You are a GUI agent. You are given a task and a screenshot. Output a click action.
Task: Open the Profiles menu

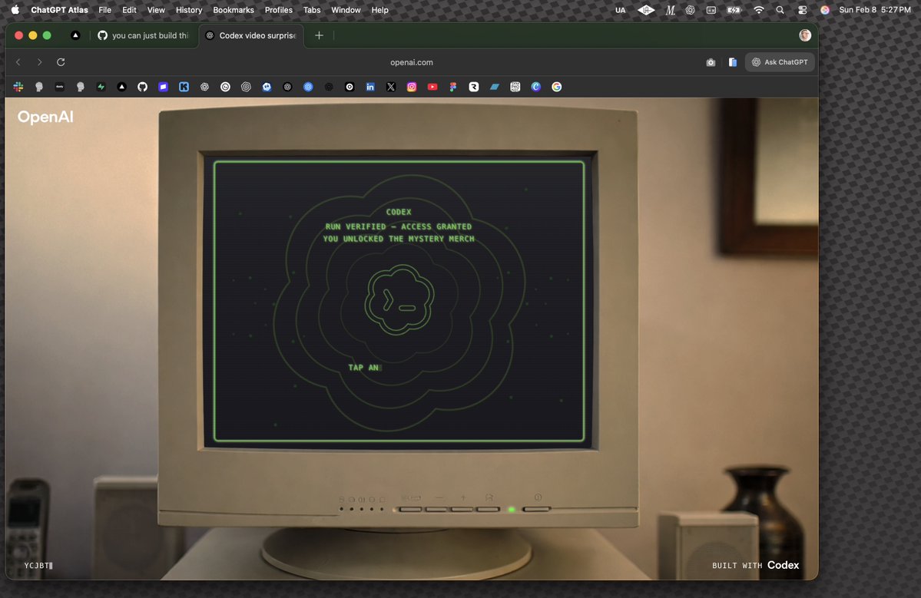click(x=278, y=10)
